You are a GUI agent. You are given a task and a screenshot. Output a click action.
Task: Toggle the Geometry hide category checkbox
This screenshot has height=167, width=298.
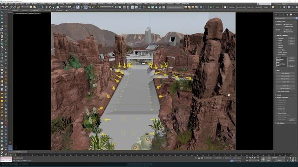[x=278, y=38]
